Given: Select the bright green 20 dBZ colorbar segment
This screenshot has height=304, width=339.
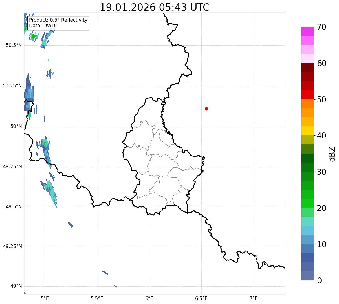Looking at the screenshot, I should tap(307, 203).
